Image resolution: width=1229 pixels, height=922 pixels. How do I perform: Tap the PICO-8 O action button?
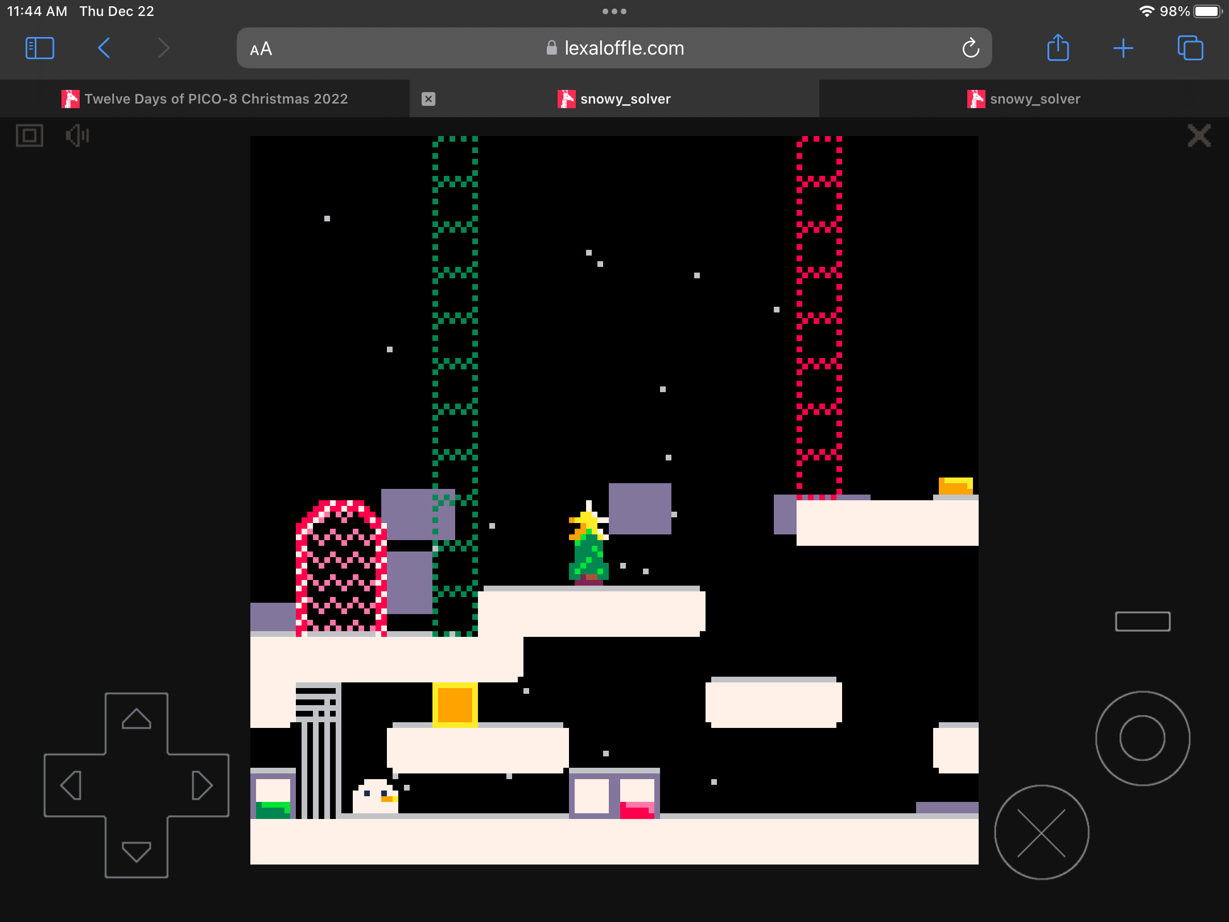1143,738
